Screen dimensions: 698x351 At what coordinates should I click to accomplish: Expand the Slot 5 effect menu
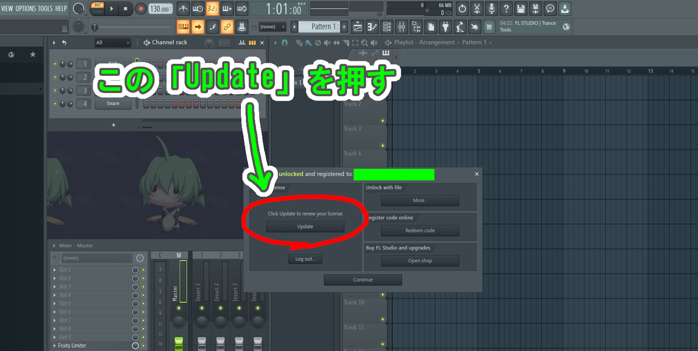[x=55, y=304]
